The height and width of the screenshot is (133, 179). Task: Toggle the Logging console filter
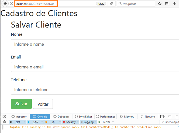point(87,122)
